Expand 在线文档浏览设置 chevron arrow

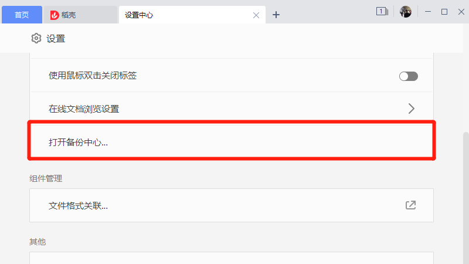[411, 109]
